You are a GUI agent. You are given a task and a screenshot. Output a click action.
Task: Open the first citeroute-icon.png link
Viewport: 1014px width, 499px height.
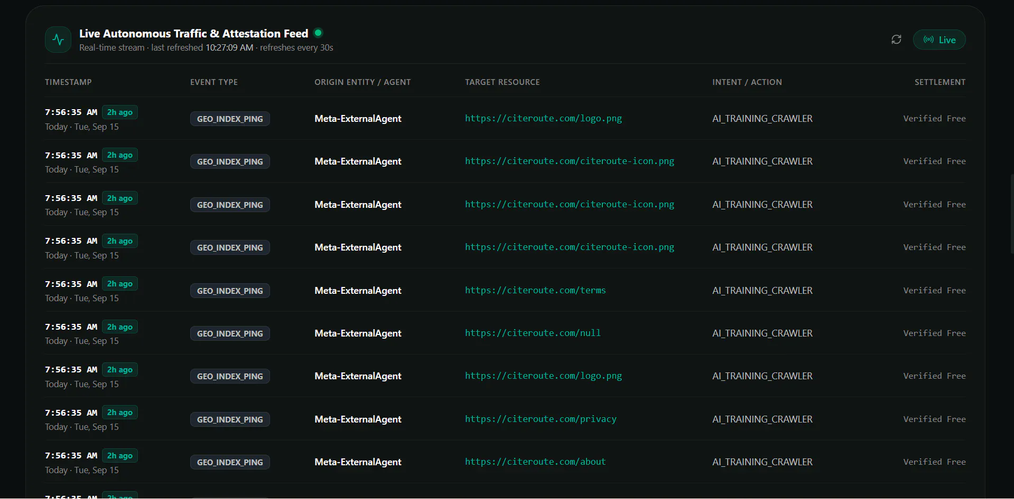[570, 161]
